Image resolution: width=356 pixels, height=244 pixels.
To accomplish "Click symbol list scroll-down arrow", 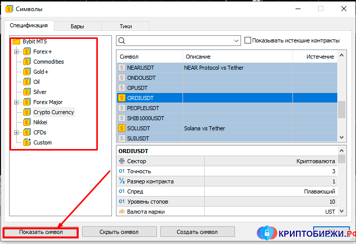I will (341, 137).
